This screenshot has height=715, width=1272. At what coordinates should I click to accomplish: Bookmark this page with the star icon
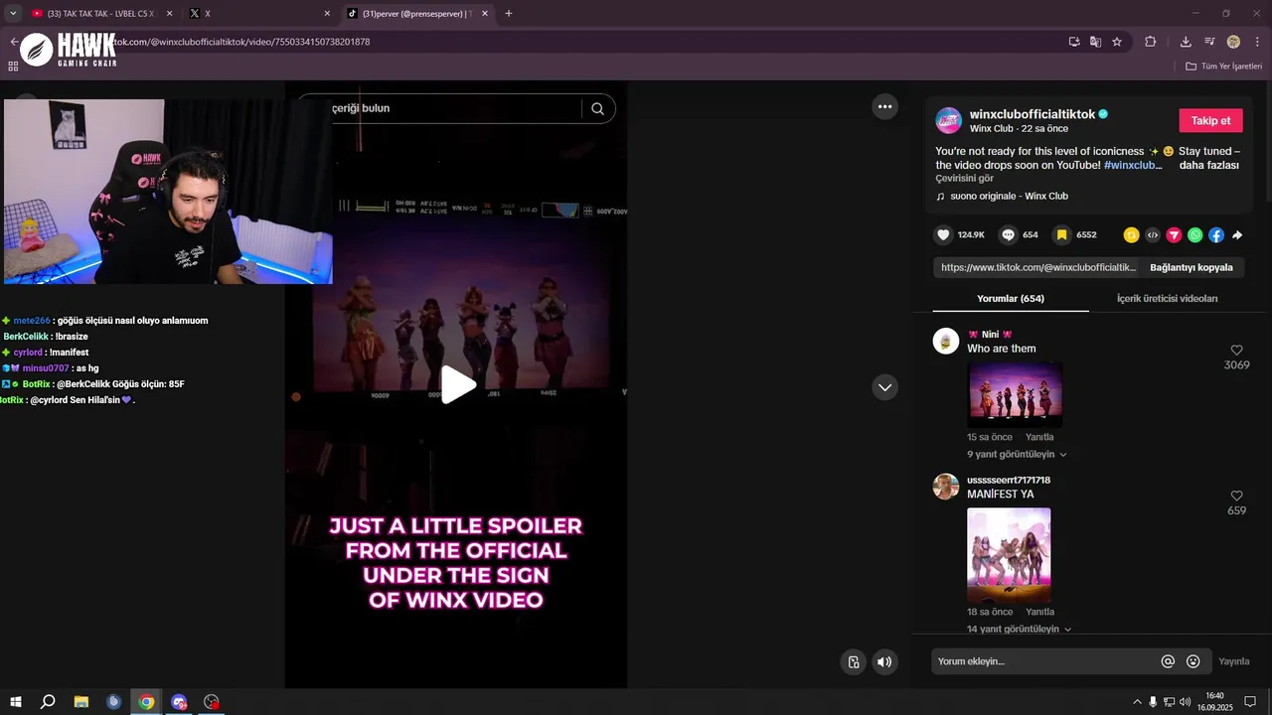click(x=1117, y=42)
